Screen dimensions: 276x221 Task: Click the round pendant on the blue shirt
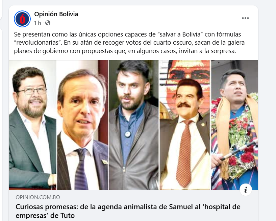click(128, 134)
